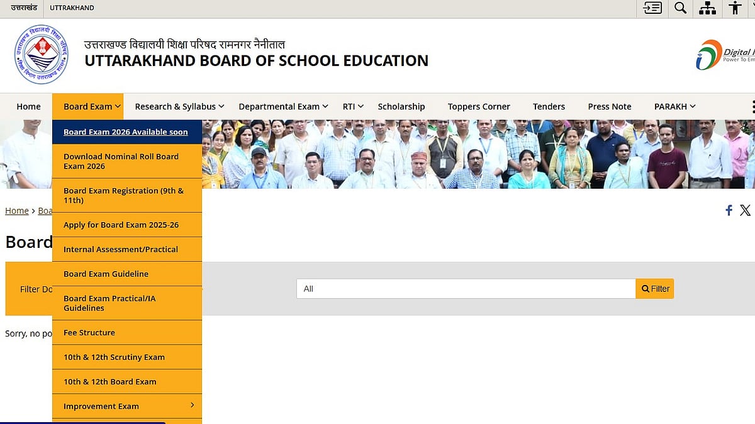Open the sitemap icon in top bar
Viewport: 755px width, 424px height.
point(707,8)
